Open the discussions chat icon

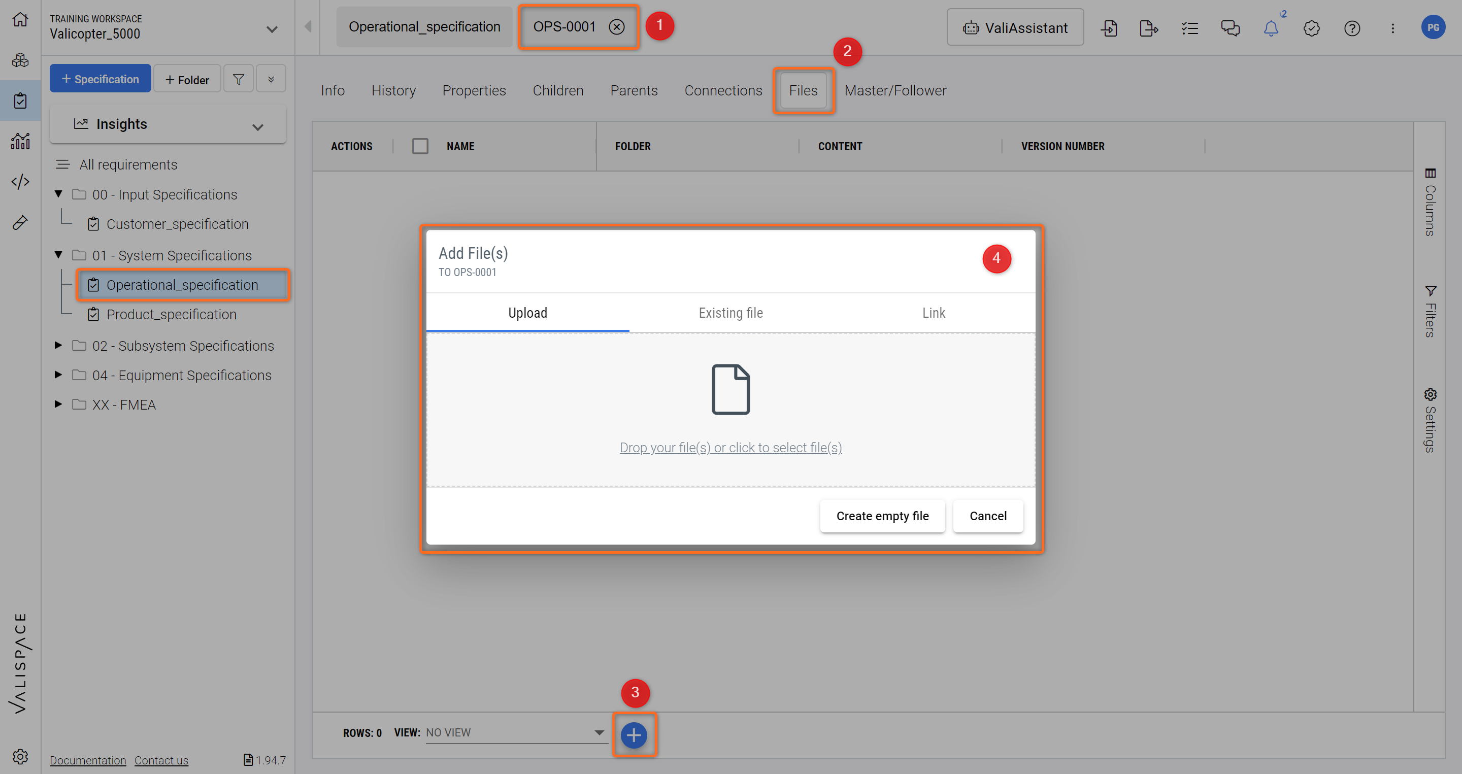tap(1231, 28)
